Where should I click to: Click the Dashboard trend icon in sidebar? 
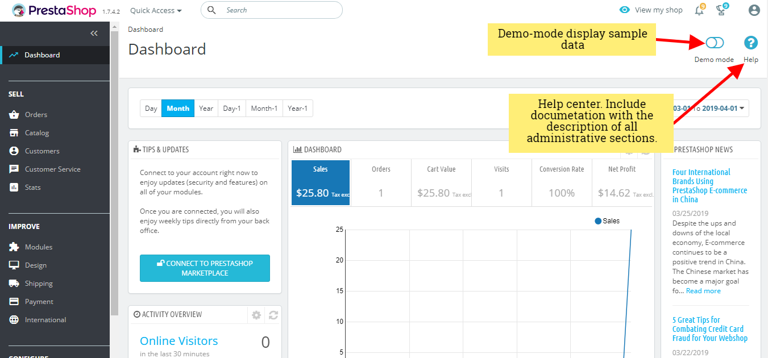(14, 55)
